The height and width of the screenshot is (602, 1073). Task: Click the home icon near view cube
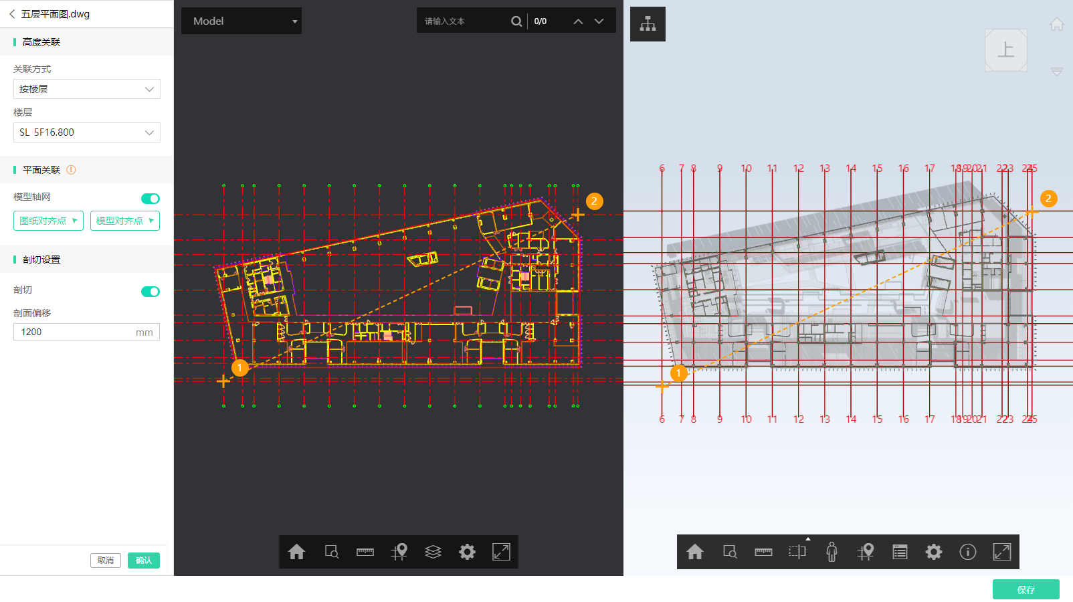pos(1057,24)
